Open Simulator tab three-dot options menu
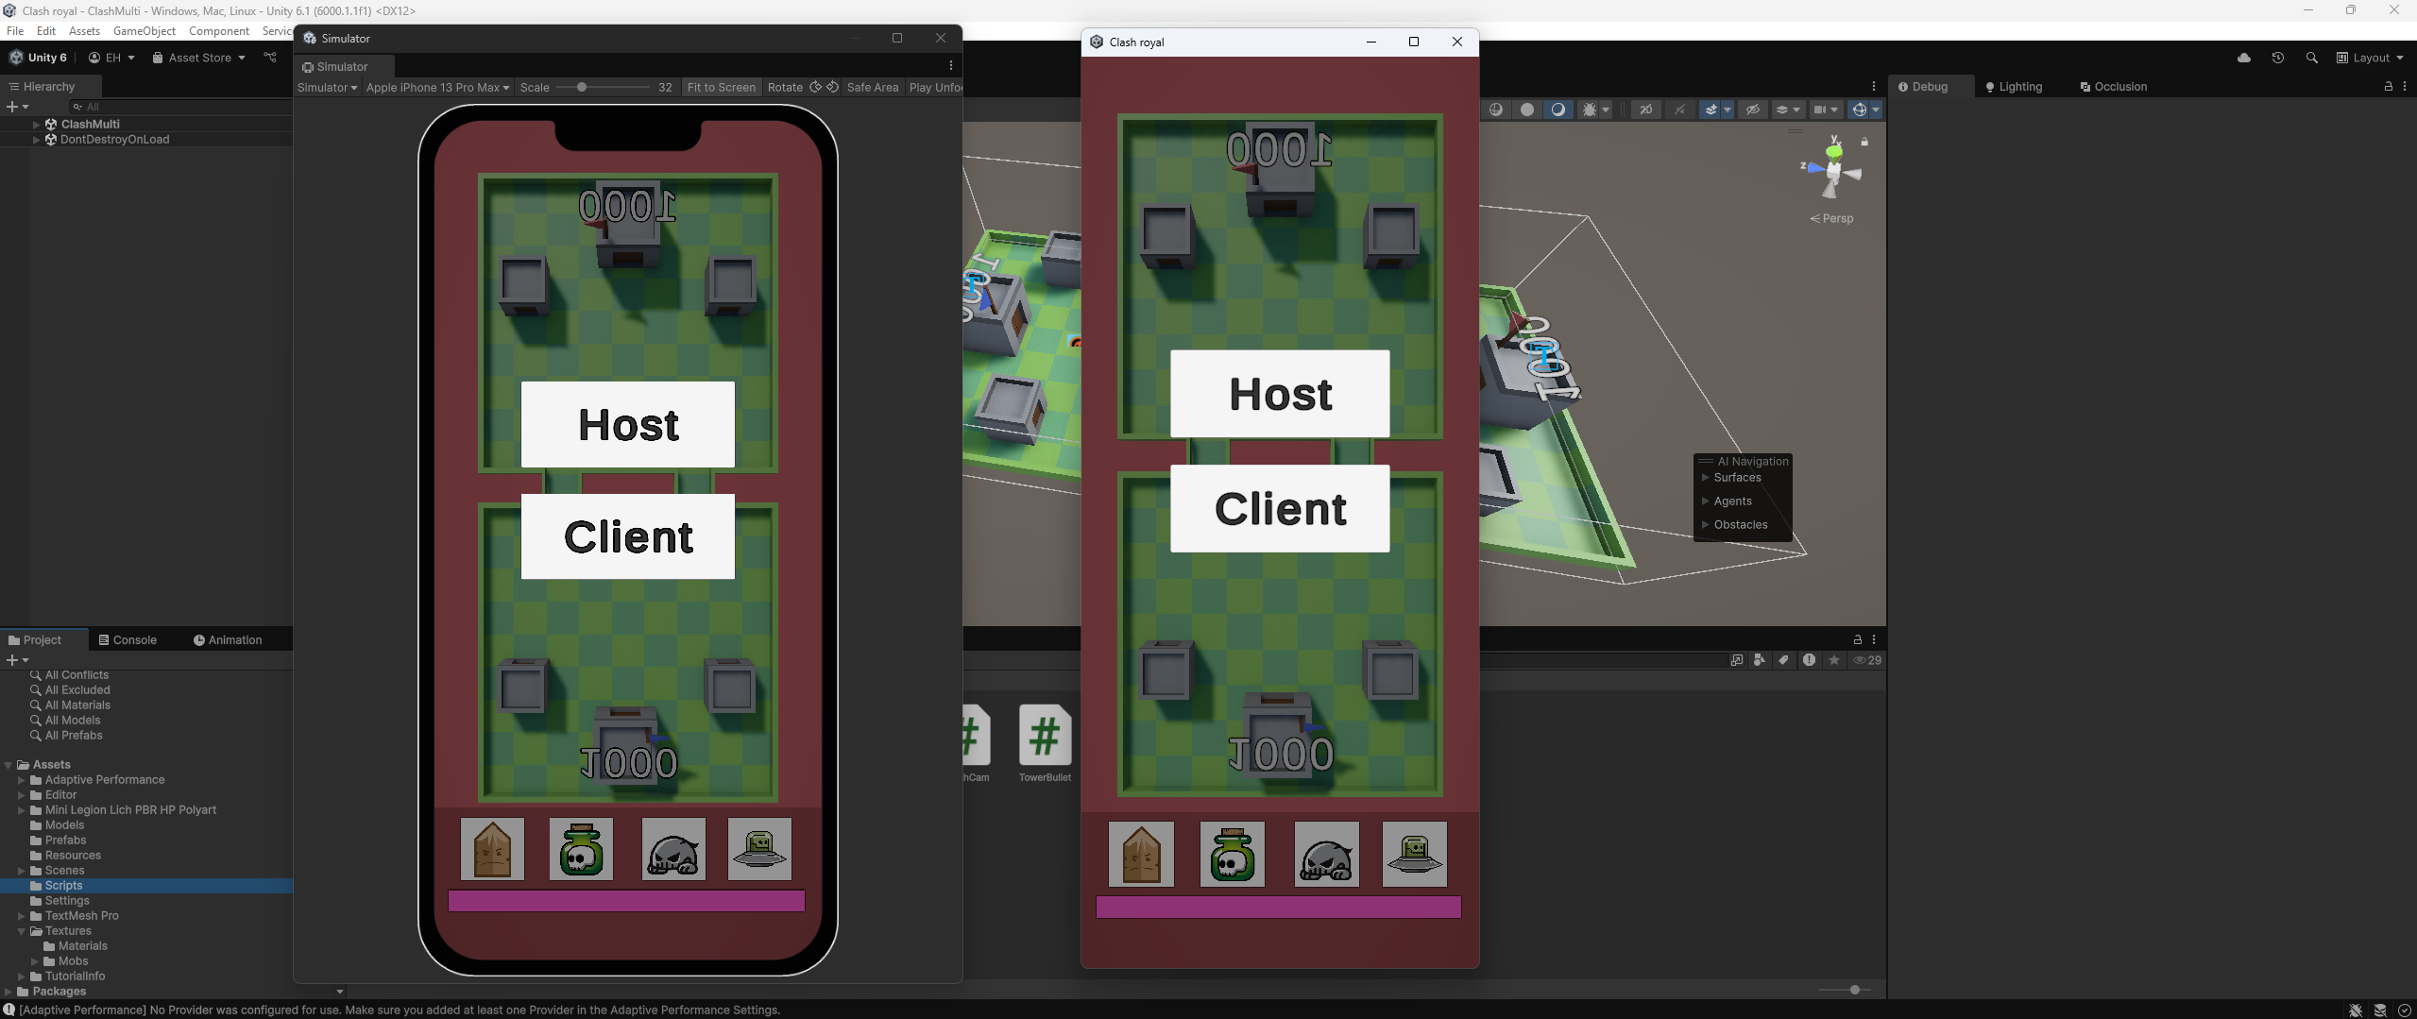Screen dimensions: 2417x1019 point(951,65)
